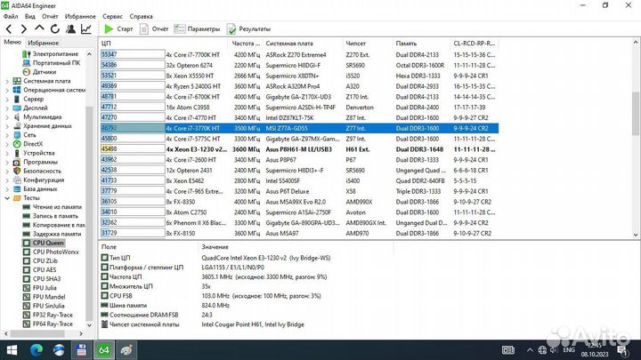Sort by the Чипсет column header
Viewport: 641px width, 360px height.
point(368,44)
